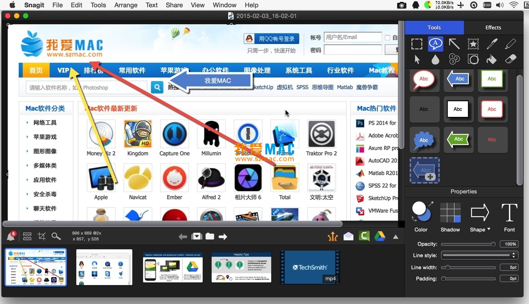This screenshot has width=529, height=304.
Task: Open the Help menu
Action: pos(251,5)
